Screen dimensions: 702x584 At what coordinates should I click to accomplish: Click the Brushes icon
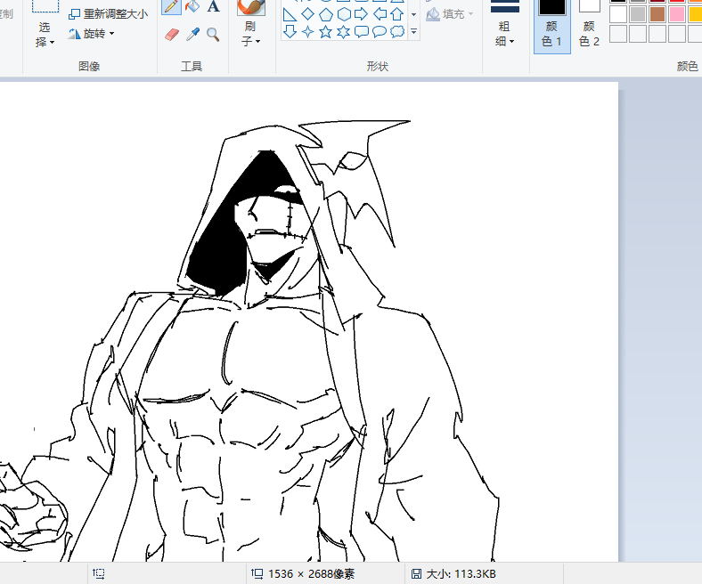(251, 7)
